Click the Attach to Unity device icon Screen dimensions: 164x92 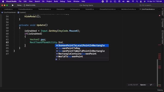coord(24,5)
